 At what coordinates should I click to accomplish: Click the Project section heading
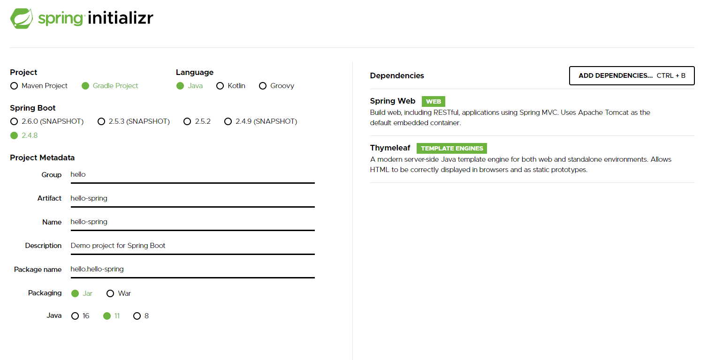pos(23,72)
